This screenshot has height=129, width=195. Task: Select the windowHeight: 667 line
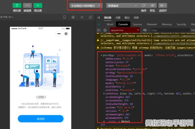pos(118,115)
